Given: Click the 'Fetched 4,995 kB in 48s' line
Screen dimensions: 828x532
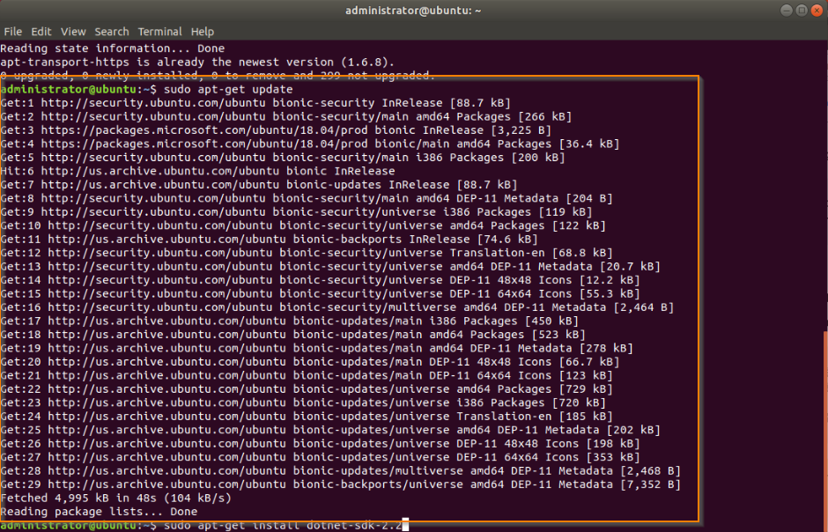Looking at the screenshot, I should [x=115, y=499].
